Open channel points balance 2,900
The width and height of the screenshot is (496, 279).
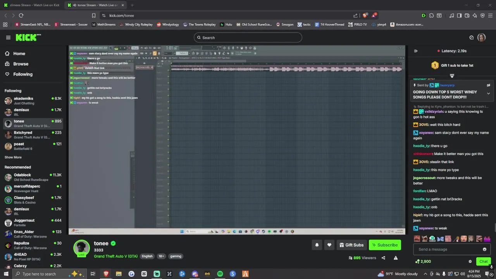point(423,262)
